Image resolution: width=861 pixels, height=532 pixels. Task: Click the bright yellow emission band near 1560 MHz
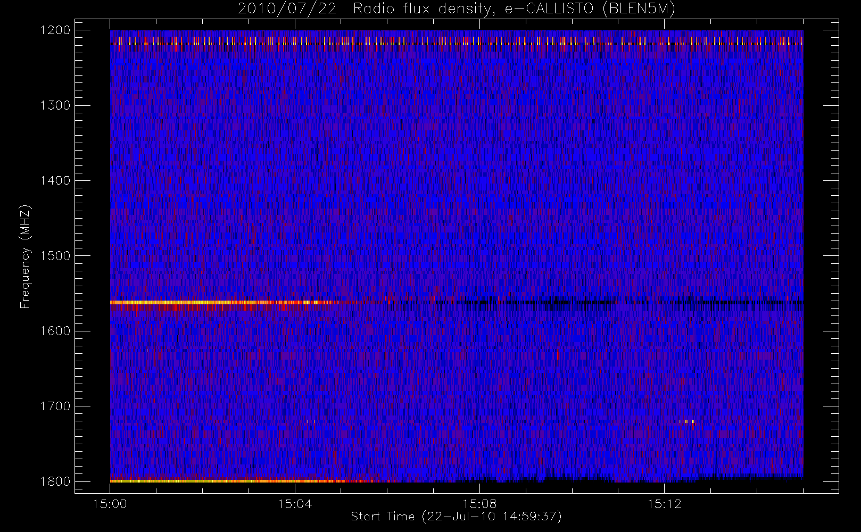(223, 302)
